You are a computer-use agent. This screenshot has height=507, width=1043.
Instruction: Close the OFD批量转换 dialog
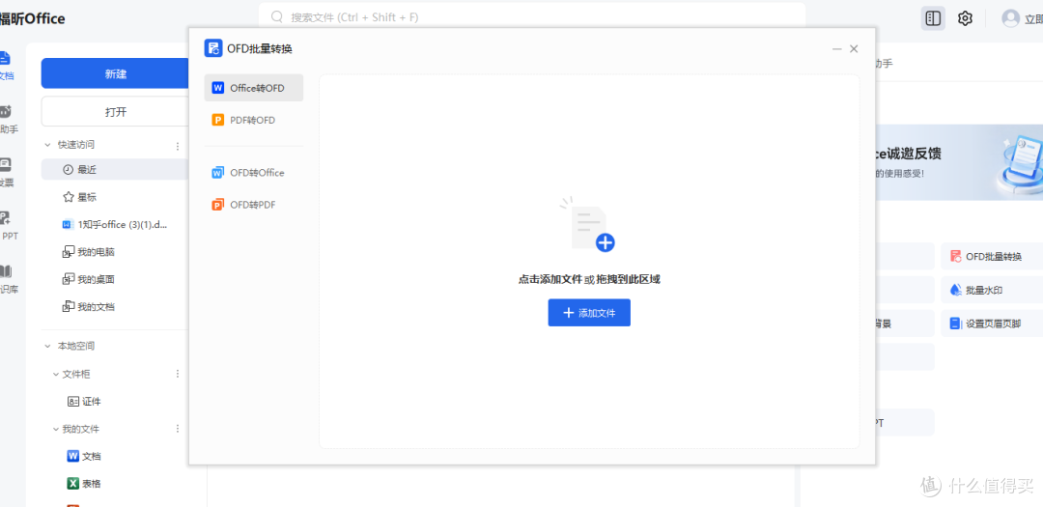(x=854, y=48)
